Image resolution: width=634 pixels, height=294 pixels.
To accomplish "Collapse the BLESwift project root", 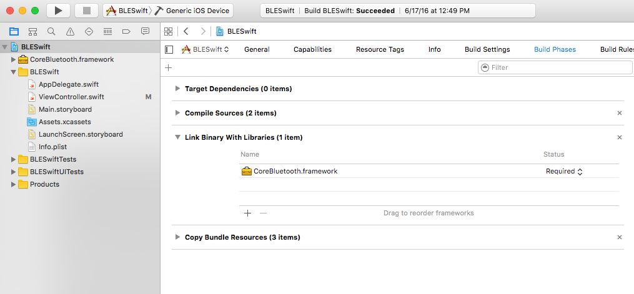I will [4, 47].
